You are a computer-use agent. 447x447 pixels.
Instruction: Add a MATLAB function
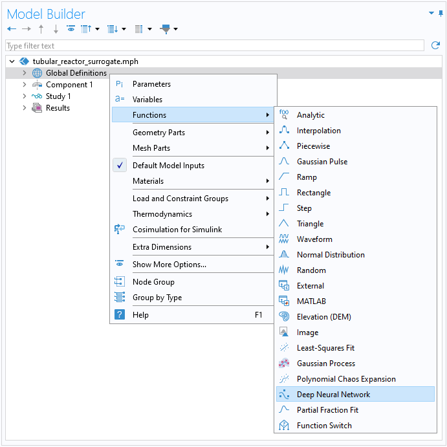pyautogui.click(x=355, y=301)
